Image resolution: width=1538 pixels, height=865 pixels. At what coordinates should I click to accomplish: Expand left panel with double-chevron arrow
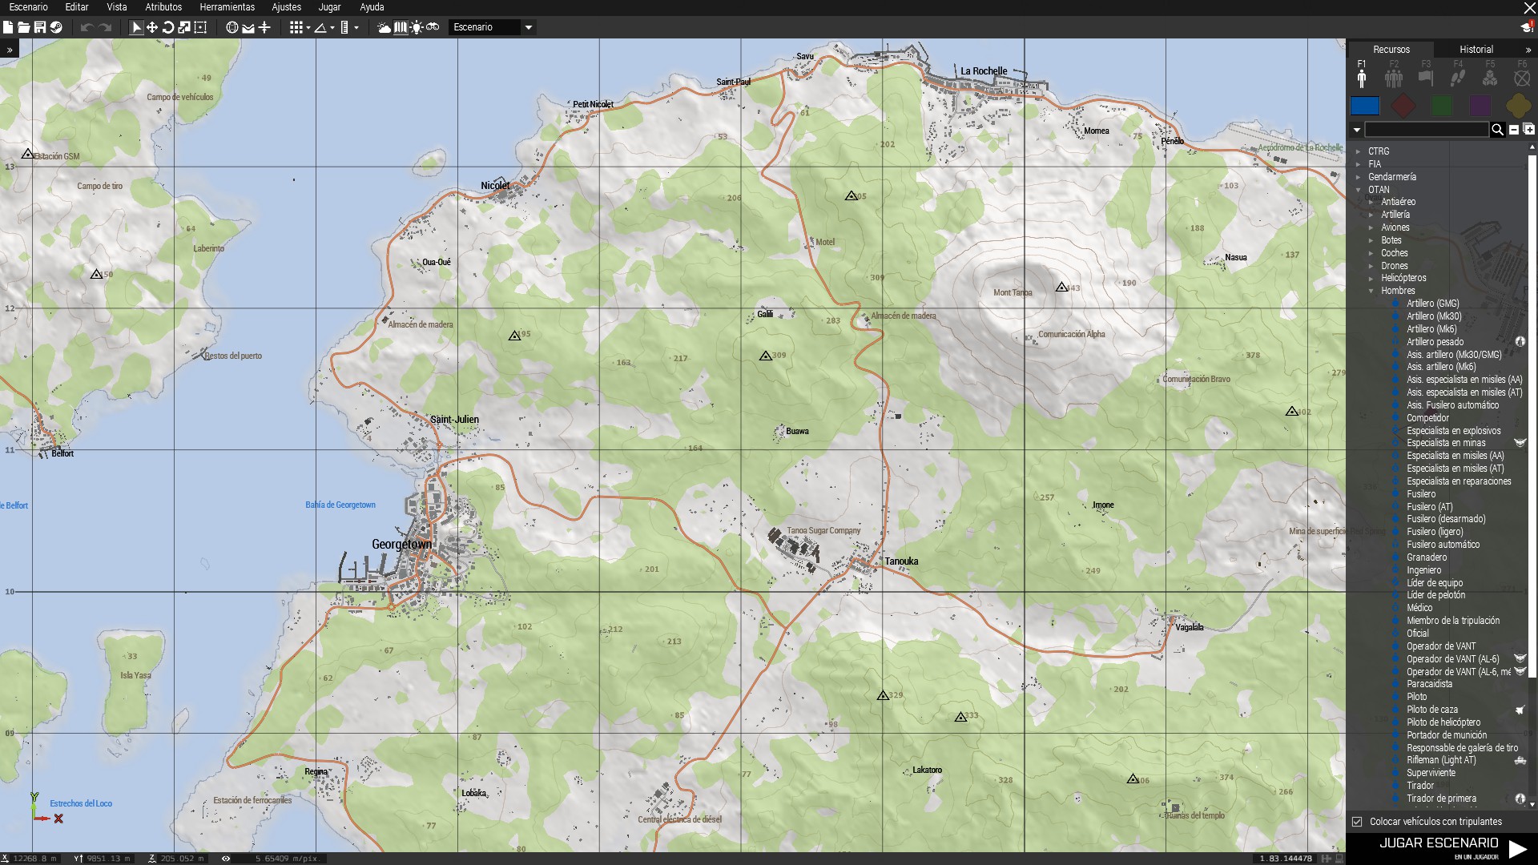click(x=10, y=50)
